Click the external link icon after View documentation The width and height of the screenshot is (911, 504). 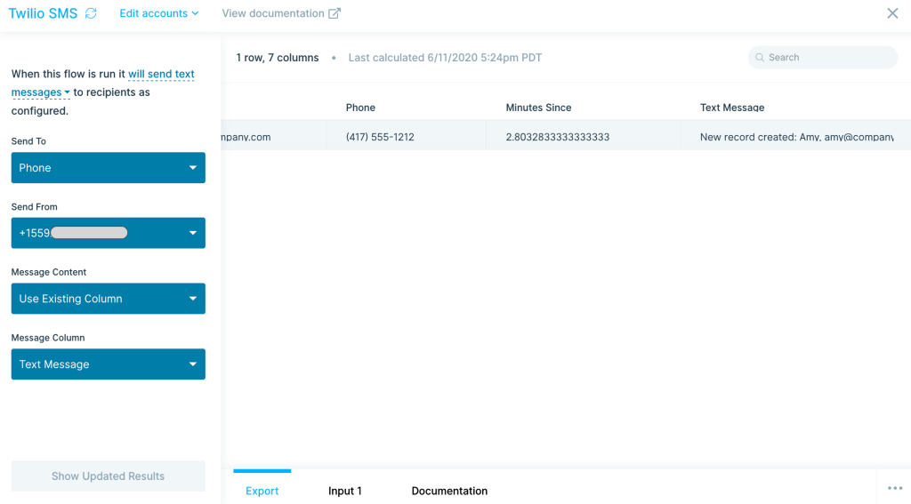(335, 13)
